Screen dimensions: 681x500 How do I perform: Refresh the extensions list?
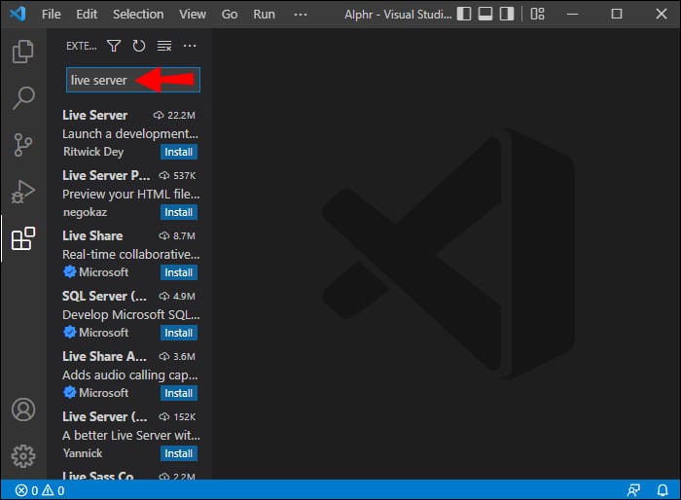(x=139, y=46)
